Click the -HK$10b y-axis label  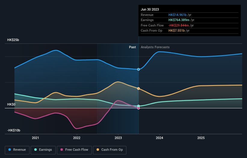pyautogui.click(x=14, y=130)
